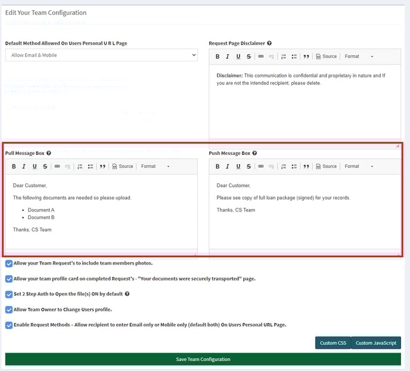Viewport: 410px width, 371px height.
Task: Open Format dropdown in Request Page Disclaimer
Action: pos(359,57)
